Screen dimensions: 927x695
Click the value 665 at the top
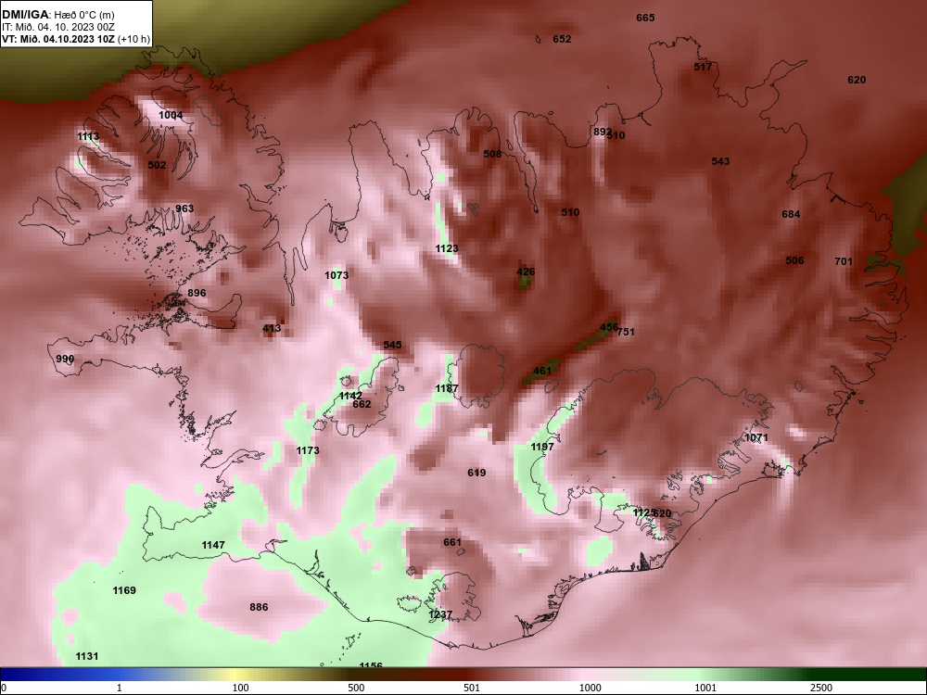click(645, 18)
